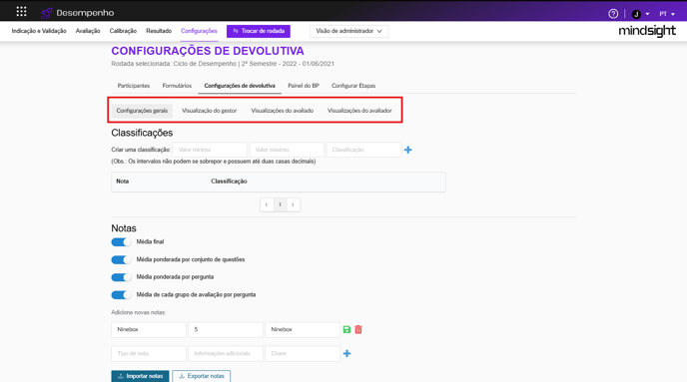Select page 1 in pagination

280,204
